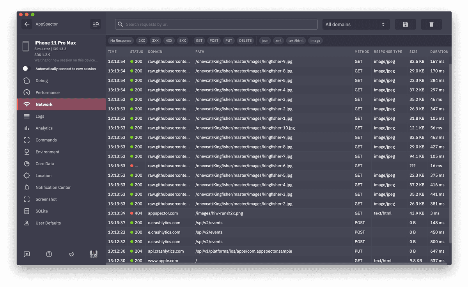Open the Performance monitor in sidebar
This screenshot has height=287, width=468.
tap(48, 93)
